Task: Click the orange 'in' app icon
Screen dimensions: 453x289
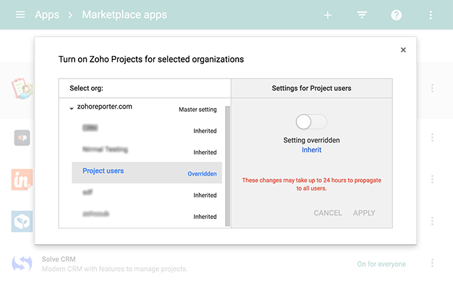Action: (22, 180)
